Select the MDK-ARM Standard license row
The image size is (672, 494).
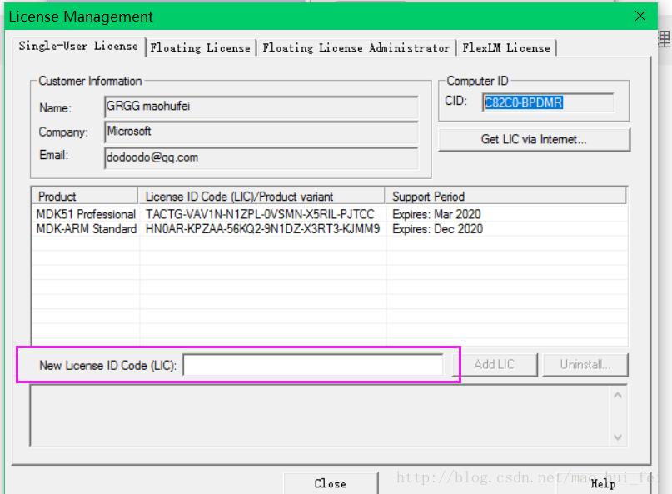click(x=330, y=228)
